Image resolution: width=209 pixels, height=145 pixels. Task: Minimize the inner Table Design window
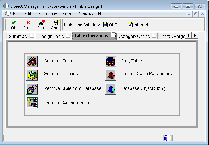[189, 14]
